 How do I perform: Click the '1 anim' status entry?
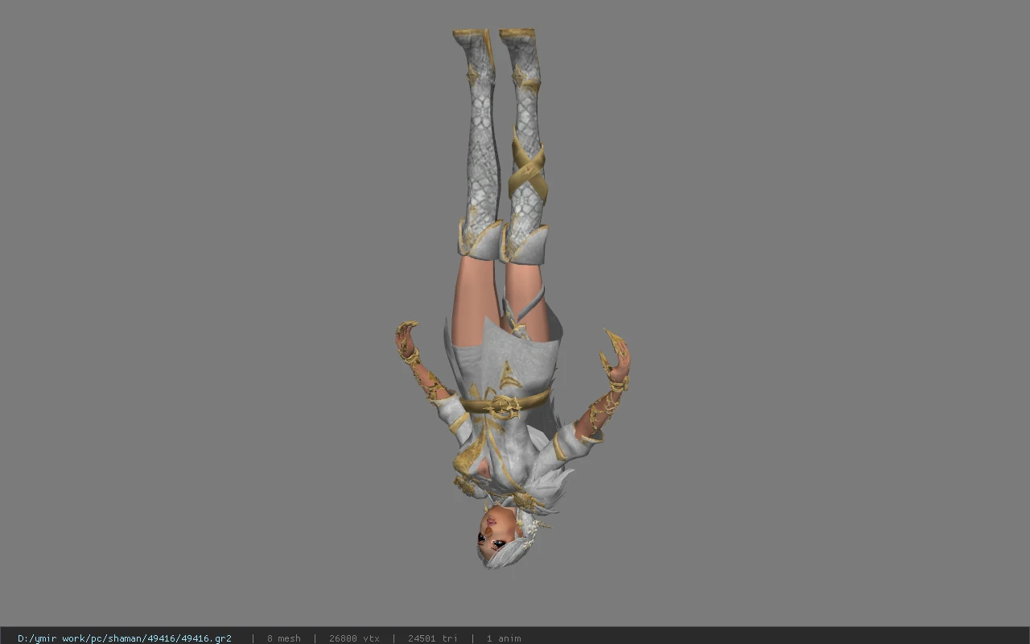pos(504,638)
